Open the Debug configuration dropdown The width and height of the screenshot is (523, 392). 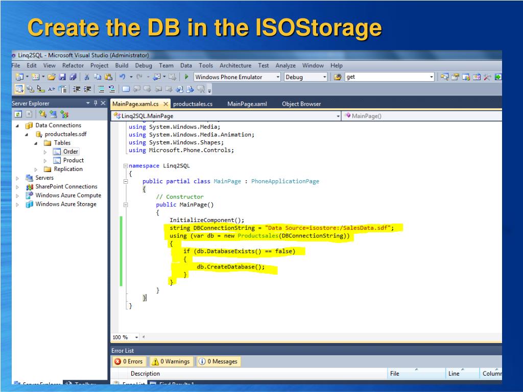point(324,77)
